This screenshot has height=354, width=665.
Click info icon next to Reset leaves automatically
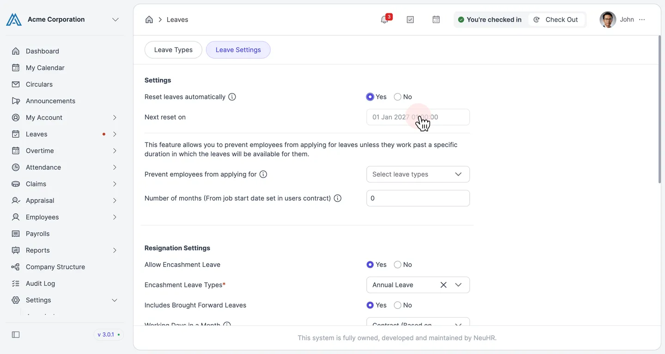[x=232, y=97]
